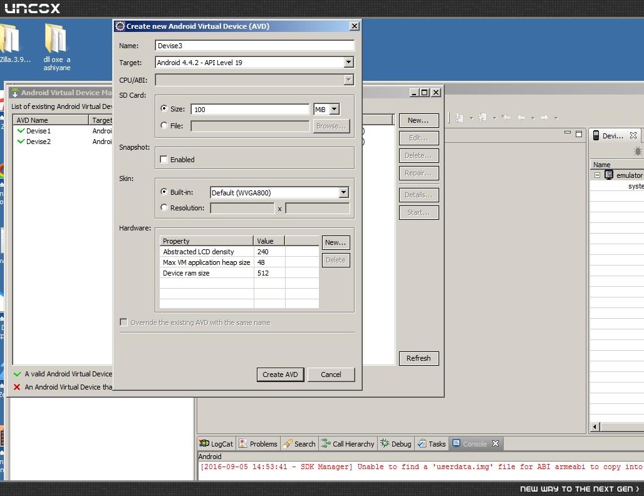This screenshot has width=644, height=496.
Task: Select the SD Card File radio button
Action: click(164, 125)
